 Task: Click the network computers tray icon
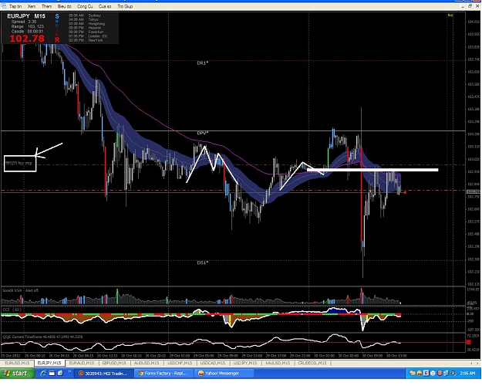(446, 373)
